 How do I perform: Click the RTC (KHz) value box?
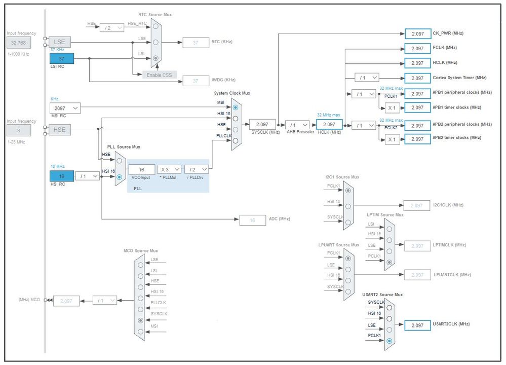coord(196,43)
